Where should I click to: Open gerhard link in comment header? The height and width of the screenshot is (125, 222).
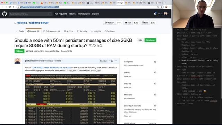(x=29, y=61)
